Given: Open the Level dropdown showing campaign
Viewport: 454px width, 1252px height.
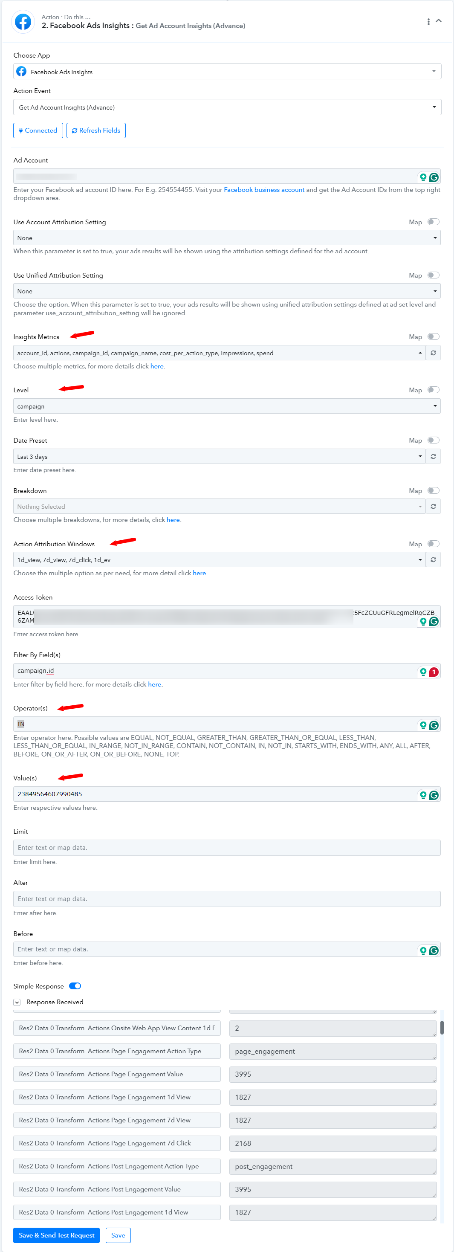Looking at the screenshot, I should pyautogui.click(x=227, y=406).
